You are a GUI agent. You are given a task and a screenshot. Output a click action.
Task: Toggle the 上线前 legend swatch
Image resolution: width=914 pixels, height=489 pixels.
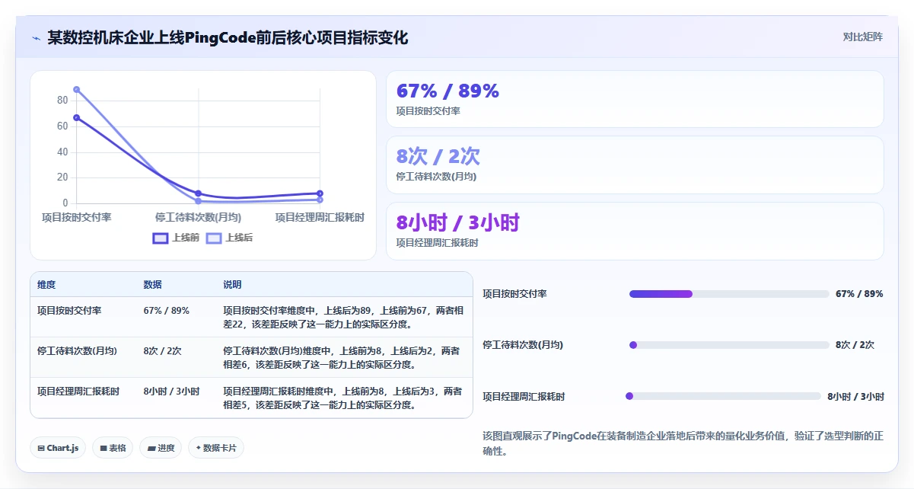[161, 238]
